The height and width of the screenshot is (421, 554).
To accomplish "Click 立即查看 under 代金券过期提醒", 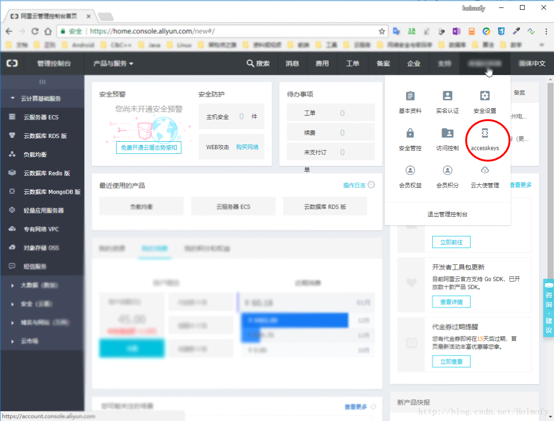I will (451, 361).
